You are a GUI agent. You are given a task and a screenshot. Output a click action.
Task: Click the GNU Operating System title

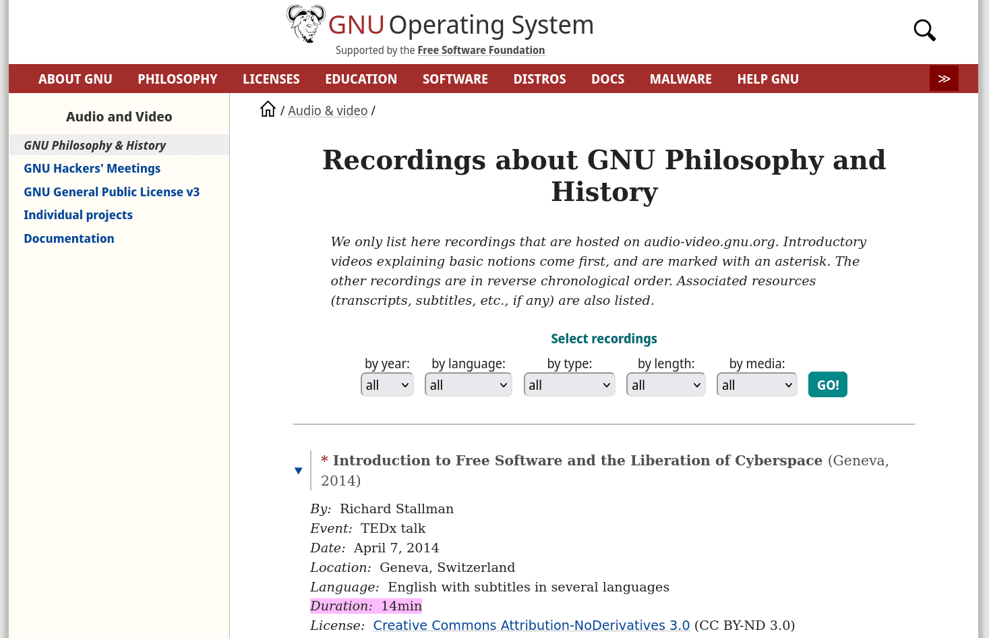point(461,25)
